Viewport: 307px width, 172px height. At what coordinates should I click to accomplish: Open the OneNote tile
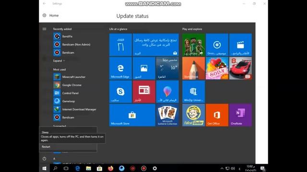point(240,115)
